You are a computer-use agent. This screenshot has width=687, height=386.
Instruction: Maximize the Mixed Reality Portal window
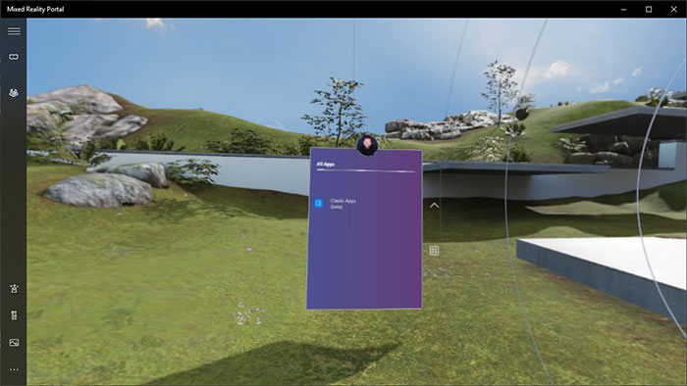tap(649, 9)
